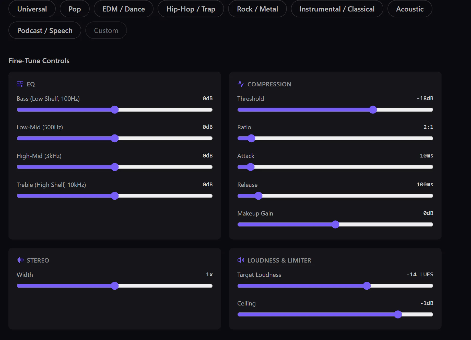This screenshot has height=340, width=471.
Task: Click the Loudness speaker icon
Action: [241, 260]
